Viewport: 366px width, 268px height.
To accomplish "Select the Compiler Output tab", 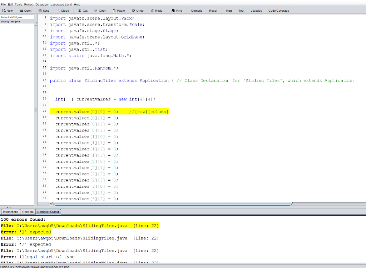I will [48, 212].
